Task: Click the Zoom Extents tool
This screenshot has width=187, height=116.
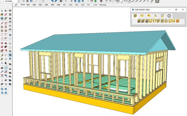Action: pos(2,75)
